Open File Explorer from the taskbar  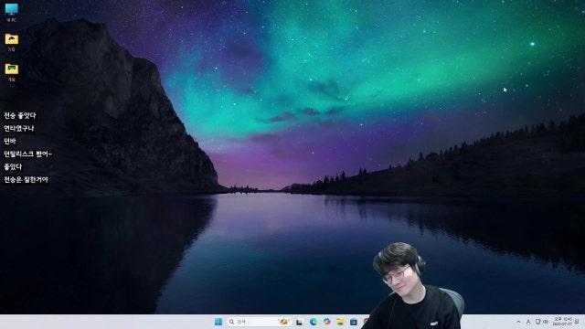340,322
